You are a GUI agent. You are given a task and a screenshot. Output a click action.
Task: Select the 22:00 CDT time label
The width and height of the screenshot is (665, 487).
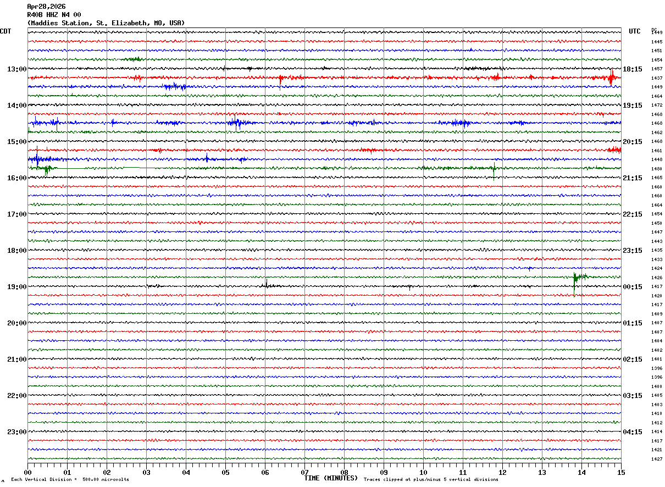pyautogui.click(x=16, y=395)
